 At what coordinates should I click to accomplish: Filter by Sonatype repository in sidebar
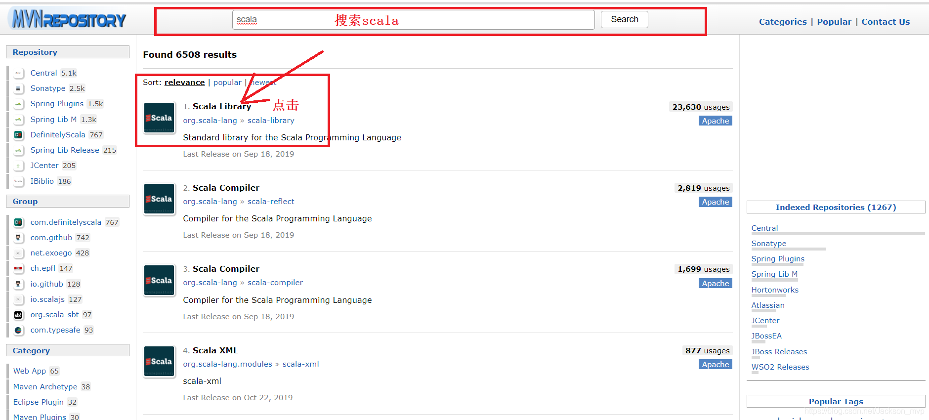(x=48, y=88)
